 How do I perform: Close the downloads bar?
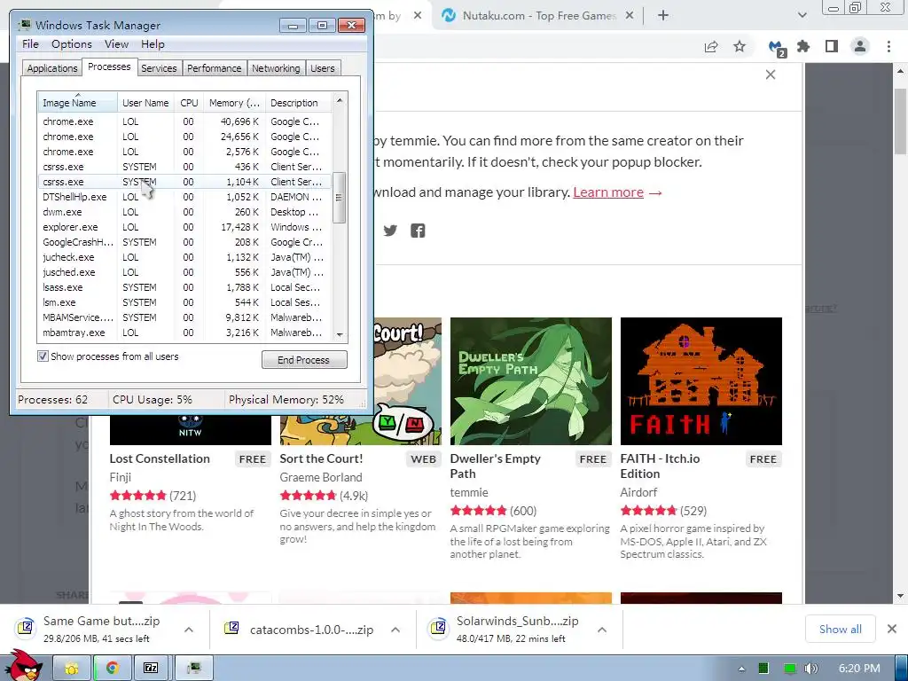[x=892, y=629]
